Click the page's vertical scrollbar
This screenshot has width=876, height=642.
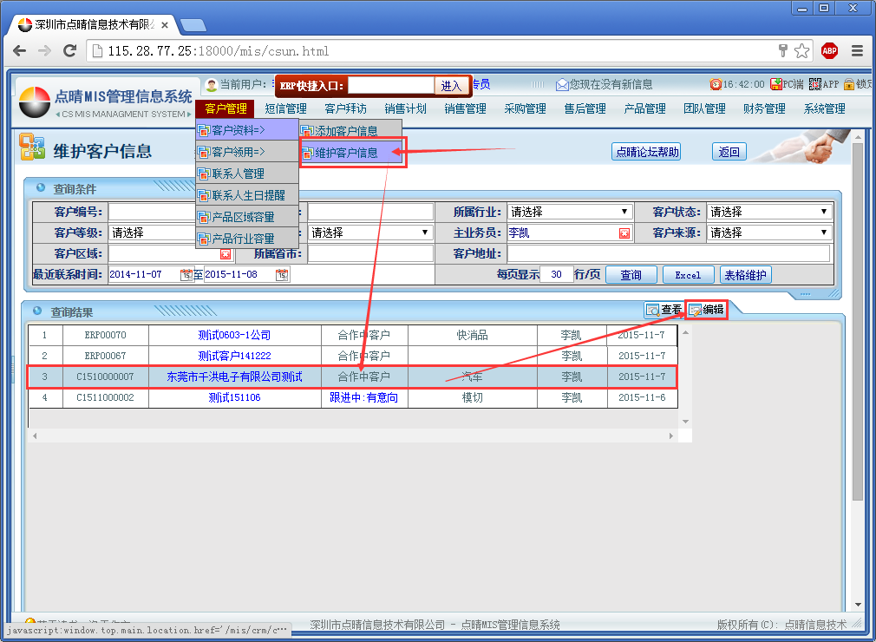point(858,347)
